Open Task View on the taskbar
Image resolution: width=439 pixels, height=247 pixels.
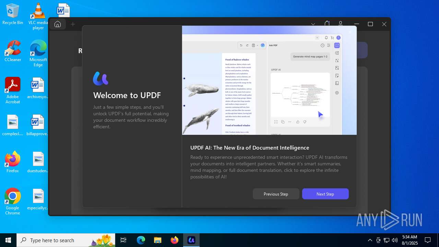pos(123,240)
